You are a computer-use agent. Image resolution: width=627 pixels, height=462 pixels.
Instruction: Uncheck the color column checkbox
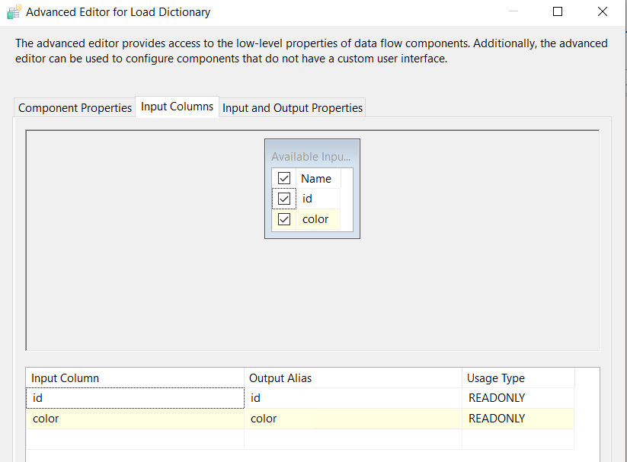284,219
